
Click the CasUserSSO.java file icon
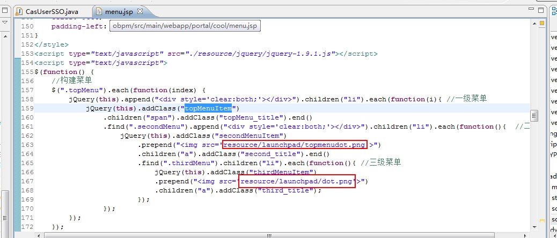19,12
